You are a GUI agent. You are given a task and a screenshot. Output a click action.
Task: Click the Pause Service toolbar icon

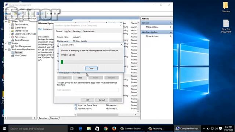coord(55,14)
